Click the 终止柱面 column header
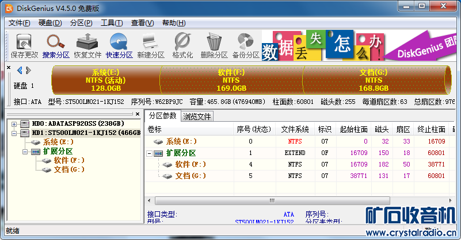This screenshot has height=240, width=461. [432, 129]
